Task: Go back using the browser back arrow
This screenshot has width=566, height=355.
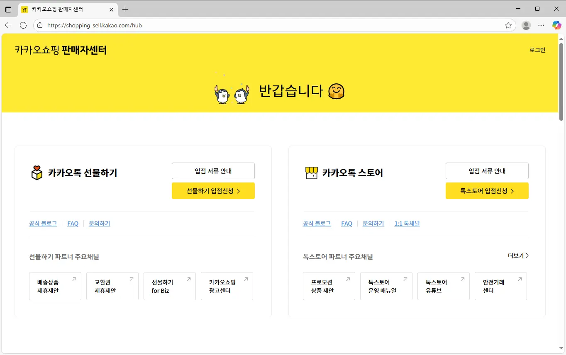Action: pos(8,25)
